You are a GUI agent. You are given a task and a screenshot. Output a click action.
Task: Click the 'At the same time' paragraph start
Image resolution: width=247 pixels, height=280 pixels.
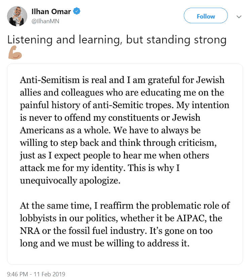coord(55,206)
